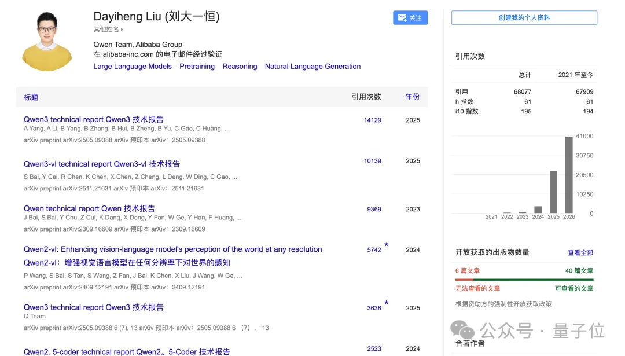Click the 合著作者 section heading
This screenshot has height=356, width=625.
470,343
